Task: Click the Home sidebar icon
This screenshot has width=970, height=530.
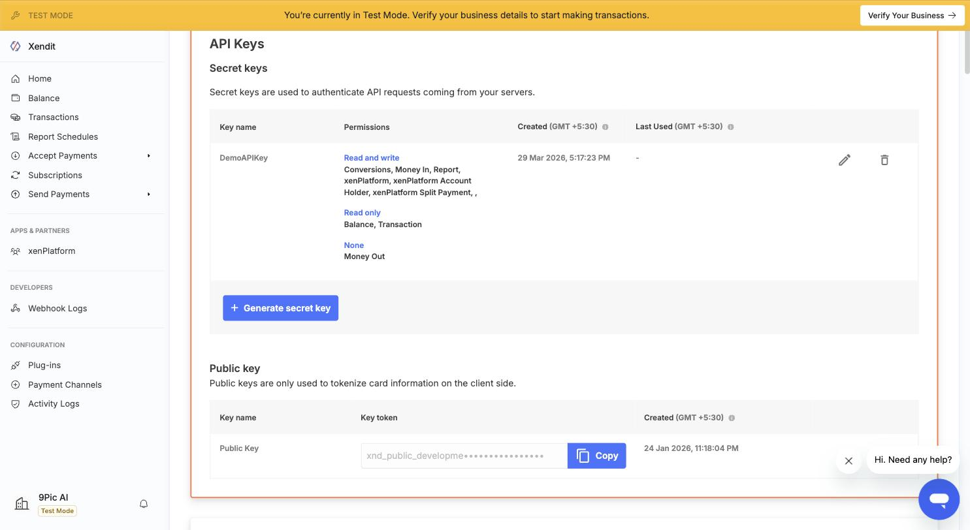Action: pos(16,79)
